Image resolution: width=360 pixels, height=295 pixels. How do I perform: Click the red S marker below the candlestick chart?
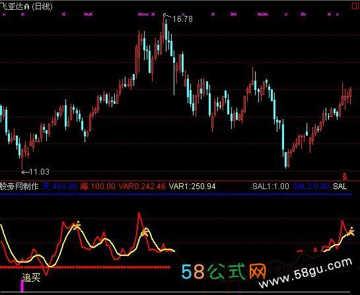pyautogui.click(x=344, y=176)
